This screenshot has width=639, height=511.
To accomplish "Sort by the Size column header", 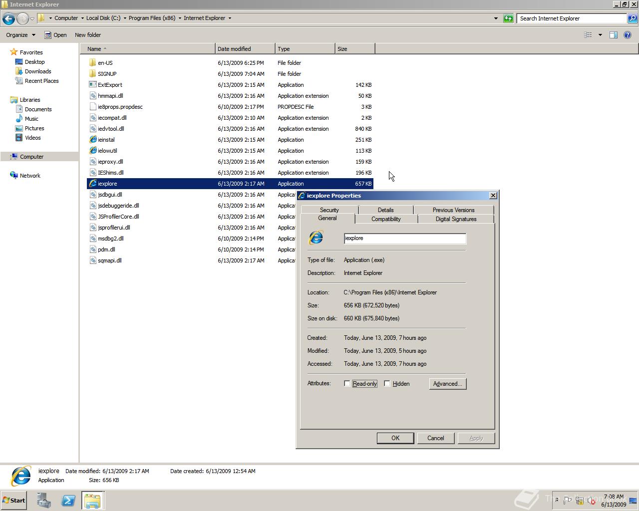I will tap(355, 49).
